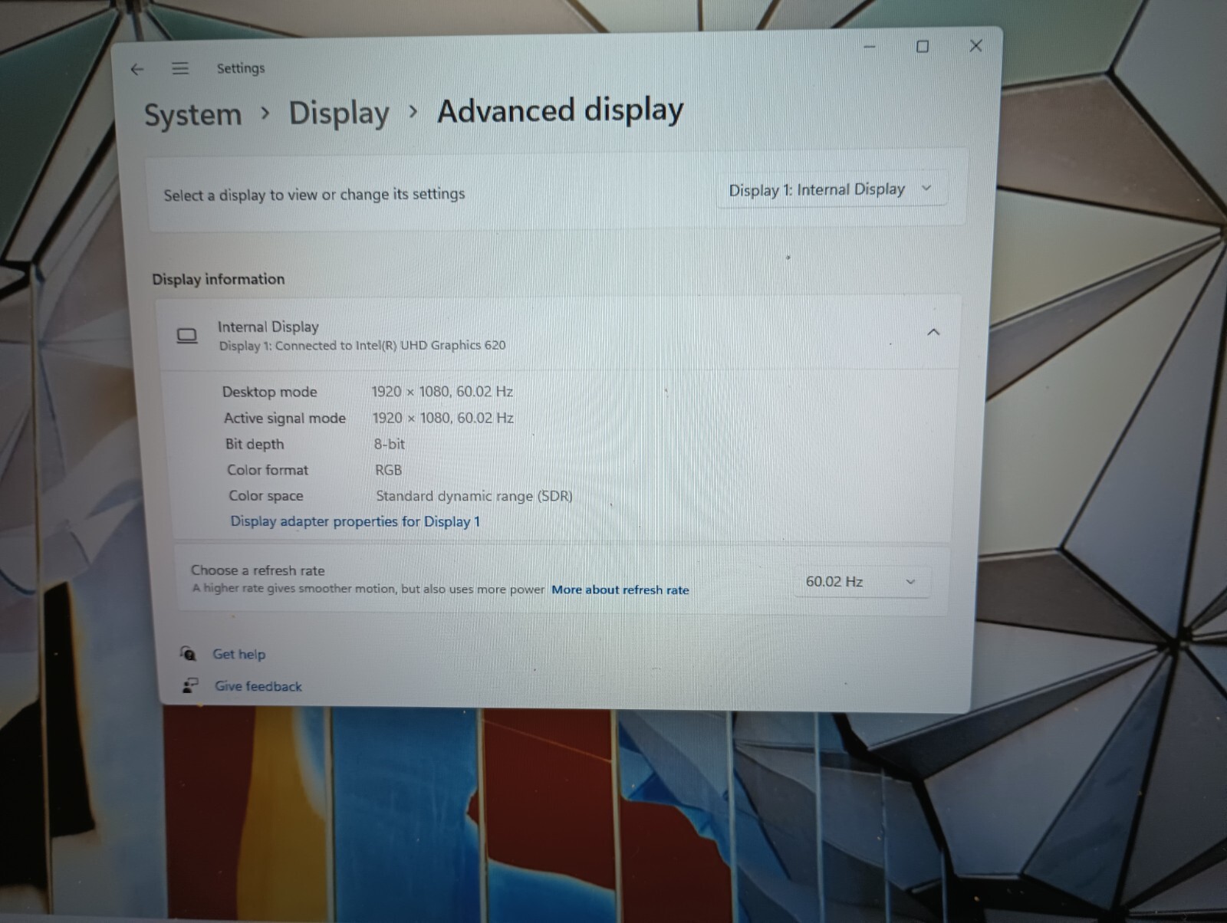Click the Give feedback link
The width and height of the screenshot is (1227, 923).
point(258,686)
